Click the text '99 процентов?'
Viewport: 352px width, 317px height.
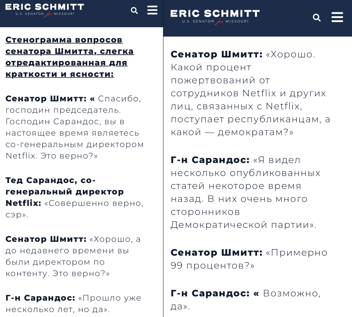coord(213,266)
